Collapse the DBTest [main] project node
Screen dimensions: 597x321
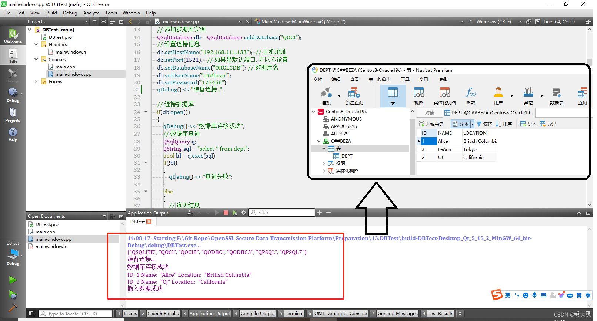pyautogui.click(x=30, y=30)
